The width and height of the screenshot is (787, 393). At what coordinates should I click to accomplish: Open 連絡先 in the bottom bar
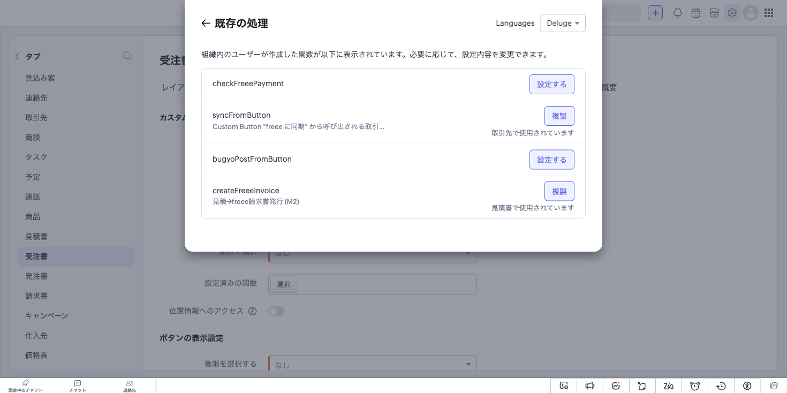coord(130,386)
